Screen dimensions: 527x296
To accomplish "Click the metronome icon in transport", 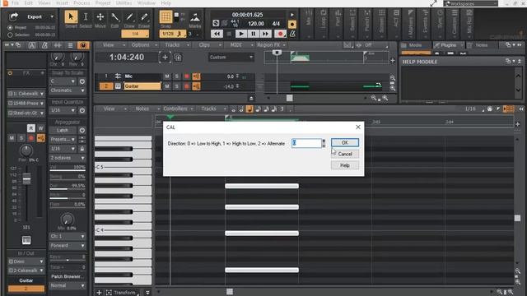I will pos(292,34).
